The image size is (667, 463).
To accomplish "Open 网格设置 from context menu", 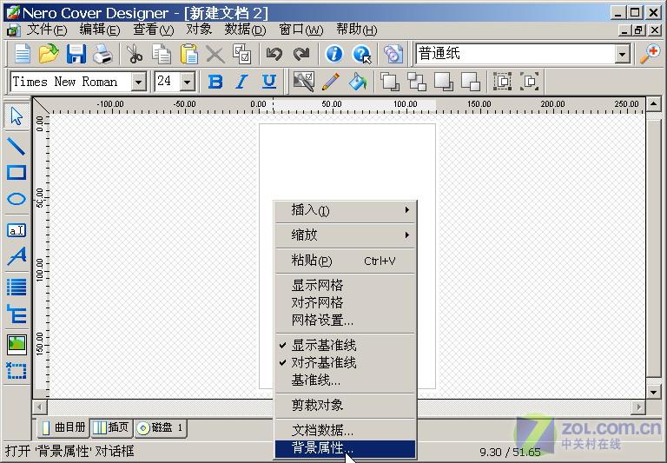I will click(346, 320).
